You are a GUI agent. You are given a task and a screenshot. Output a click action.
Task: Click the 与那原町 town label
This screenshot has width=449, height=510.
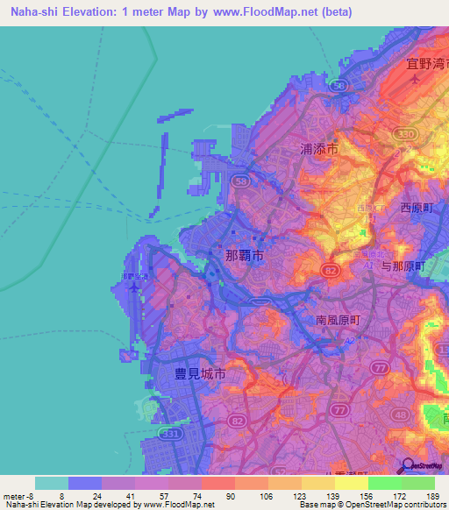pyautogui.click(x=403, y=266)
